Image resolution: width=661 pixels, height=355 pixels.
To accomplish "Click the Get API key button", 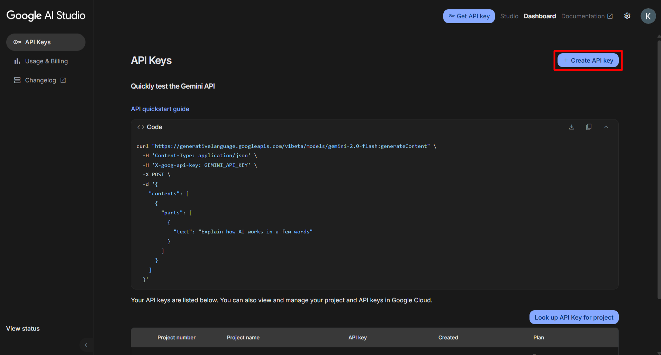I will 469,16.
